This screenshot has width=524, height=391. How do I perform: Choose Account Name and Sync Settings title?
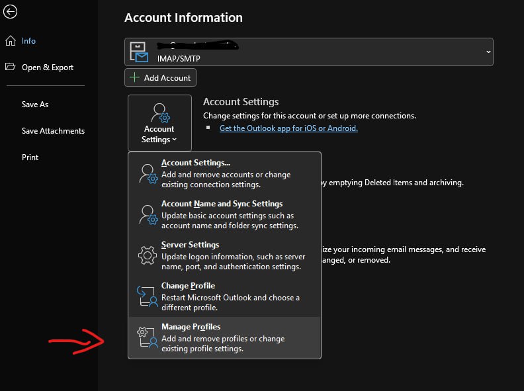[x=222, y=204]
